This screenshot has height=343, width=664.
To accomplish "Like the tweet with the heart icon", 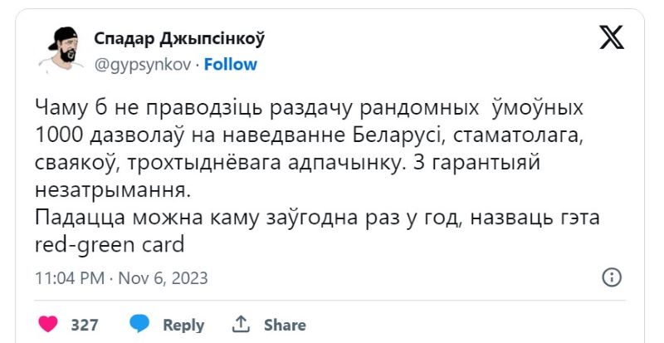I will [x=49, y=324].
